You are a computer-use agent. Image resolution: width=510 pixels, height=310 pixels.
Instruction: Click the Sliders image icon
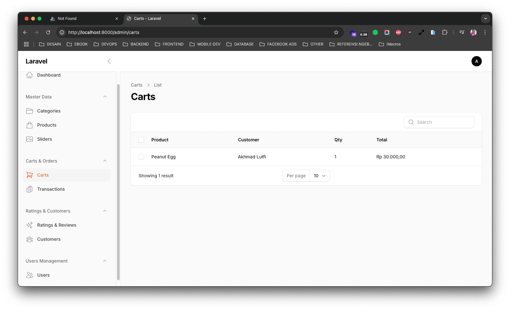30,139
